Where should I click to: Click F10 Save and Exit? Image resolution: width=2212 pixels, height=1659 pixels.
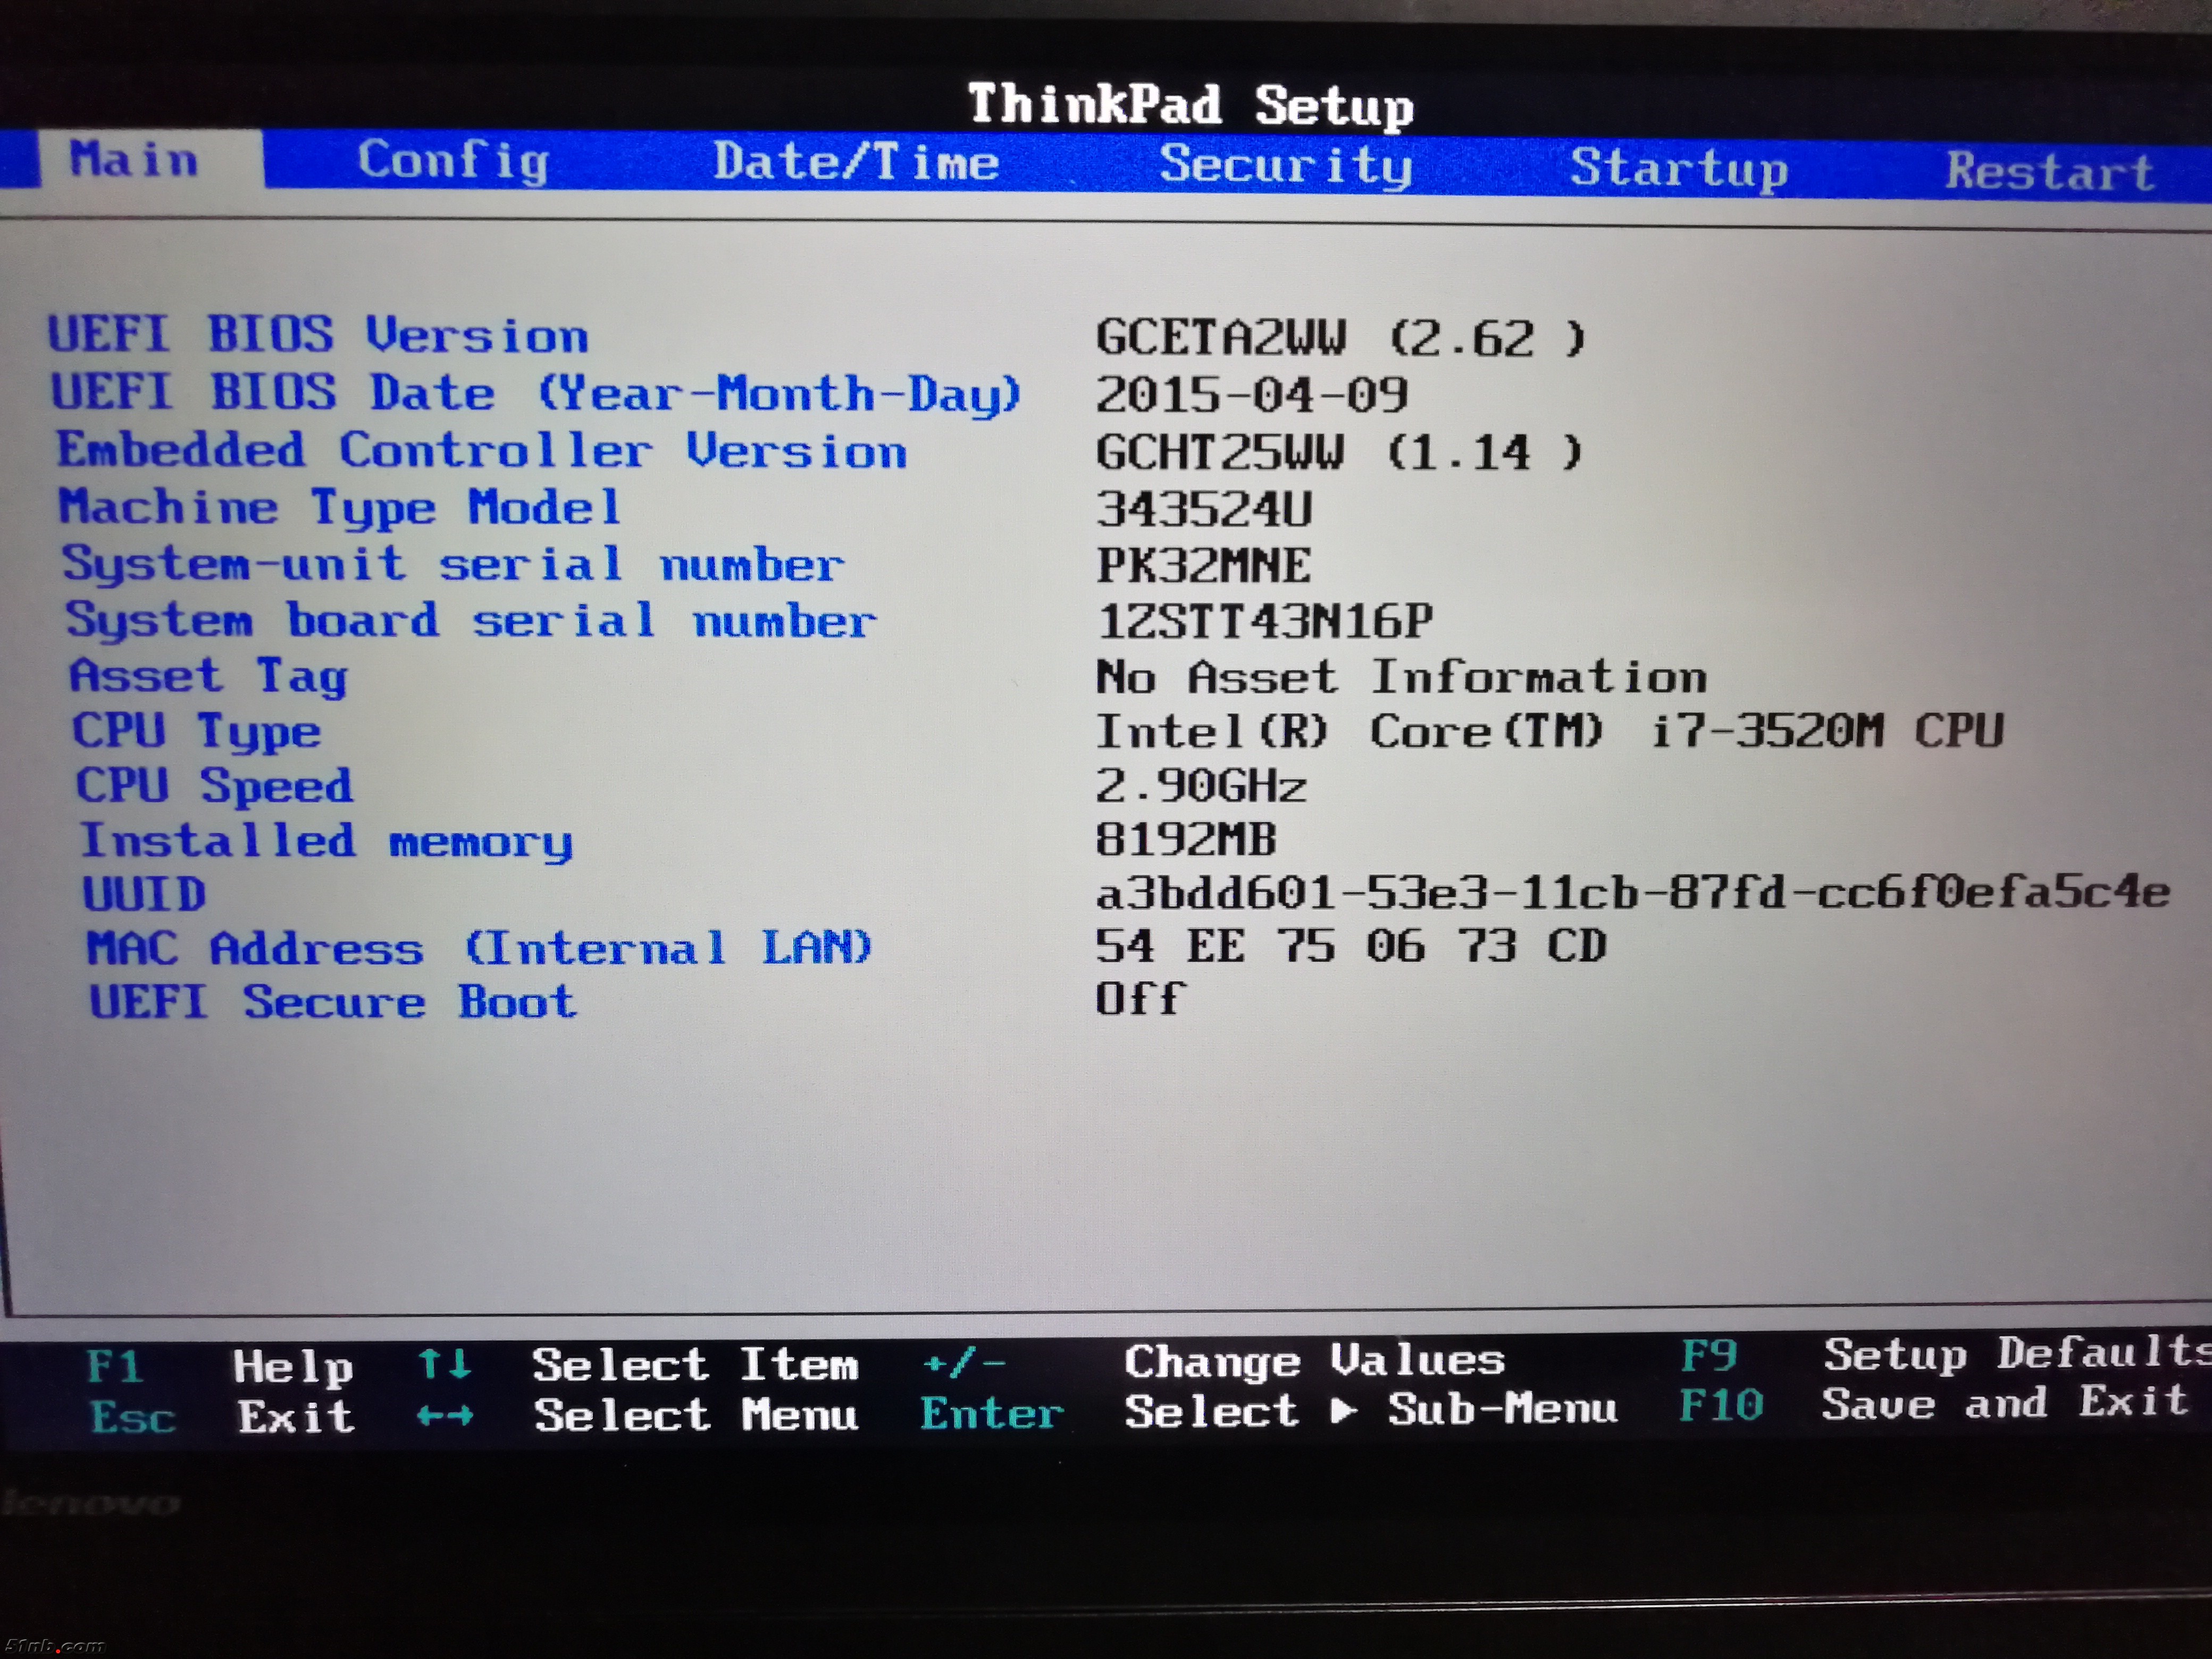coord(1720,1405)
